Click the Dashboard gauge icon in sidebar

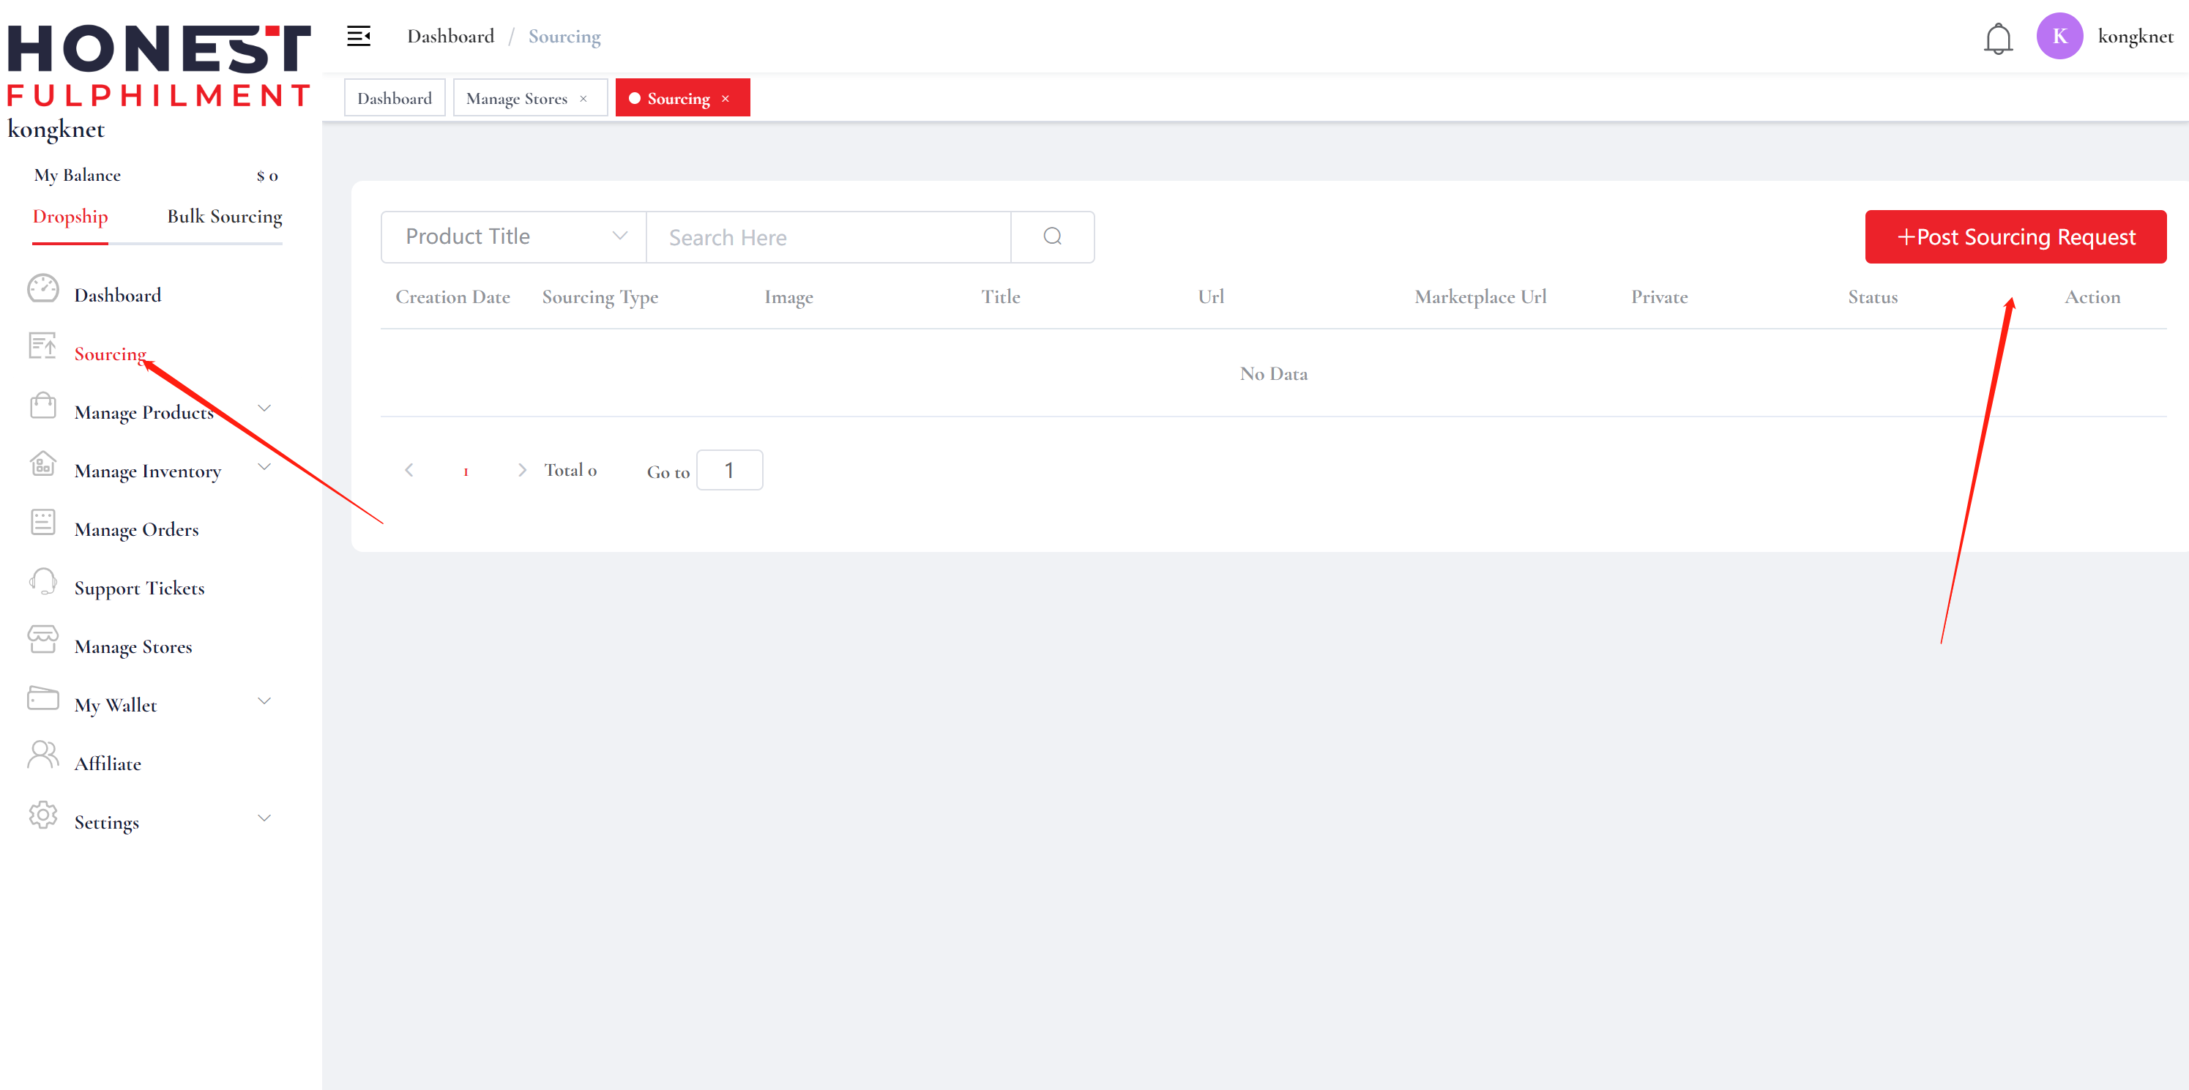pyautogui.click(x=42, y=289)
